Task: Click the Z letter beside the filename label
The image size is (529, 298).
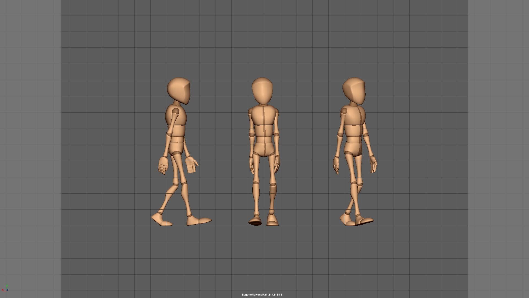Action: pos(282,294)
